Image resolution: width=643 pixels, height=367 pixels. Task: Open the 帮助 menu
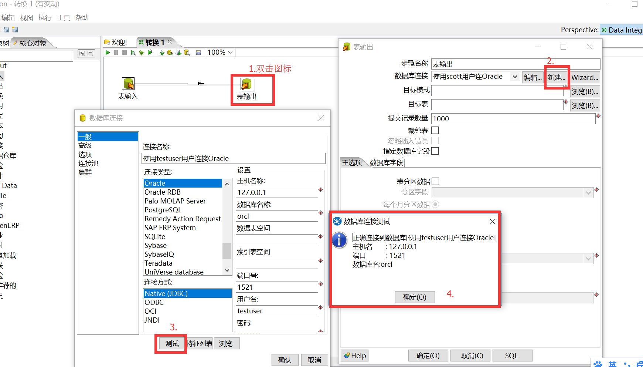(x=82, y=18)
